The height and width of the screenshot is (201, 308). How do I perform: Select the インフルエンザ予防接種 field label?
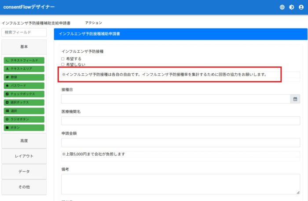coord(83,51)
